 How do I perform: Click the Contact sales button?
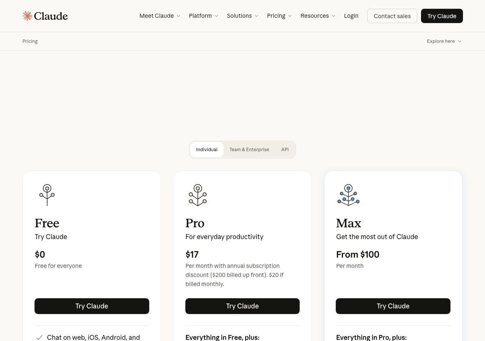(392, 16)
